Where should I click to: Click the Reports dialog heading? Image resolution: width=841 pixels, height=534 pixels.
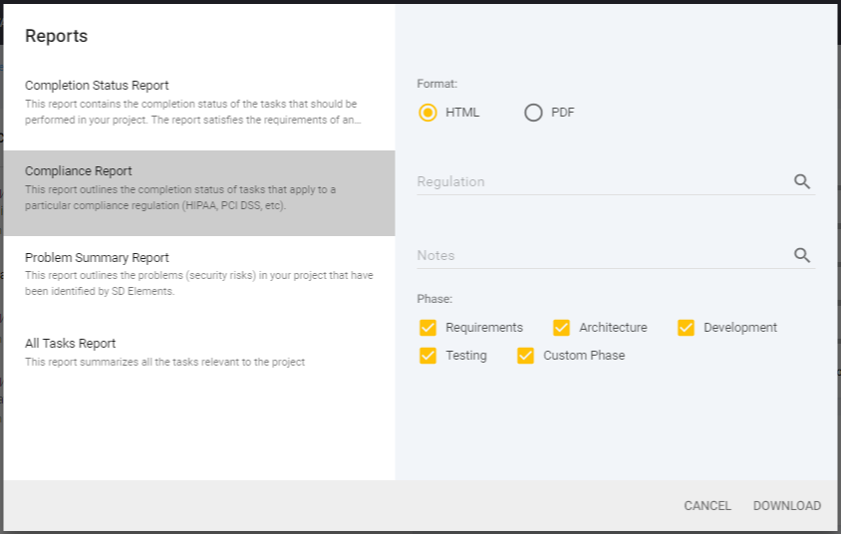pyautogui.click(x=57, y=37)
